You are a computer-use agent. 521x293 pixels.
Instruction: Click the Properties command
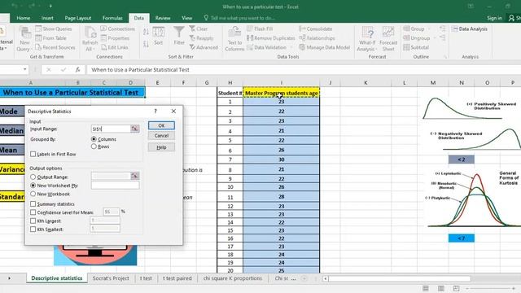115,38
